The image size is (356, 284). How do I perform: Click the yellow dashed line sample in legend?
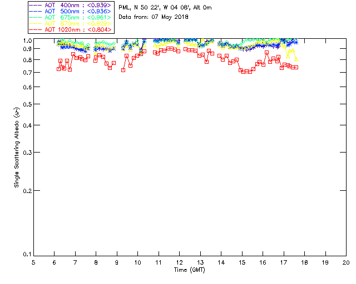pos(36,23)
